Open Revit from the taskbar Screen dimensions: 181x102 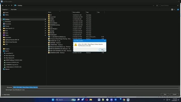tap(128, 100)
